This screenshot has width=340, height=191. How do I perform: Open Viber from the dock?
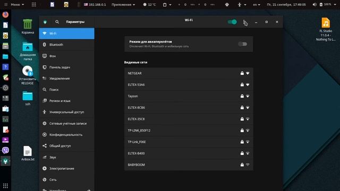click(x=5, y=150)
